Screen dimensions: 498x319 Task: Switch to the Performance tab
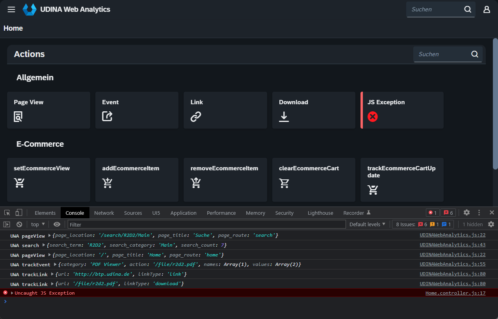pyautogui.click(x=221, y=213)
